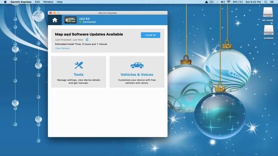278x156 pixels.
Task: Click the Estimated Install Time text
Action: pyautogui.click(x=81, y=44)
